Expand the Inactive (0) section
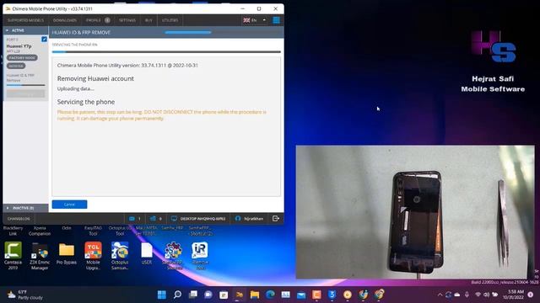 (25, 208)
